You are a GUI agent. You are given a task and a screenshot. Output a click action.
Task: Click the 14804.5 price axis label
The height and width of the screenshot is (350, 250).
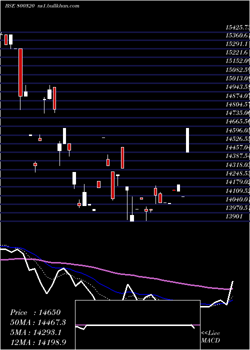[x=237, y=104]
